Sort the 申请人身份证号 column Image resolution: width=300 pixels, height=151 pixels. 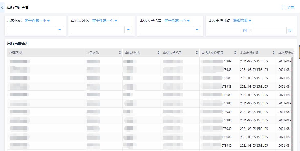tap(235, 53)
